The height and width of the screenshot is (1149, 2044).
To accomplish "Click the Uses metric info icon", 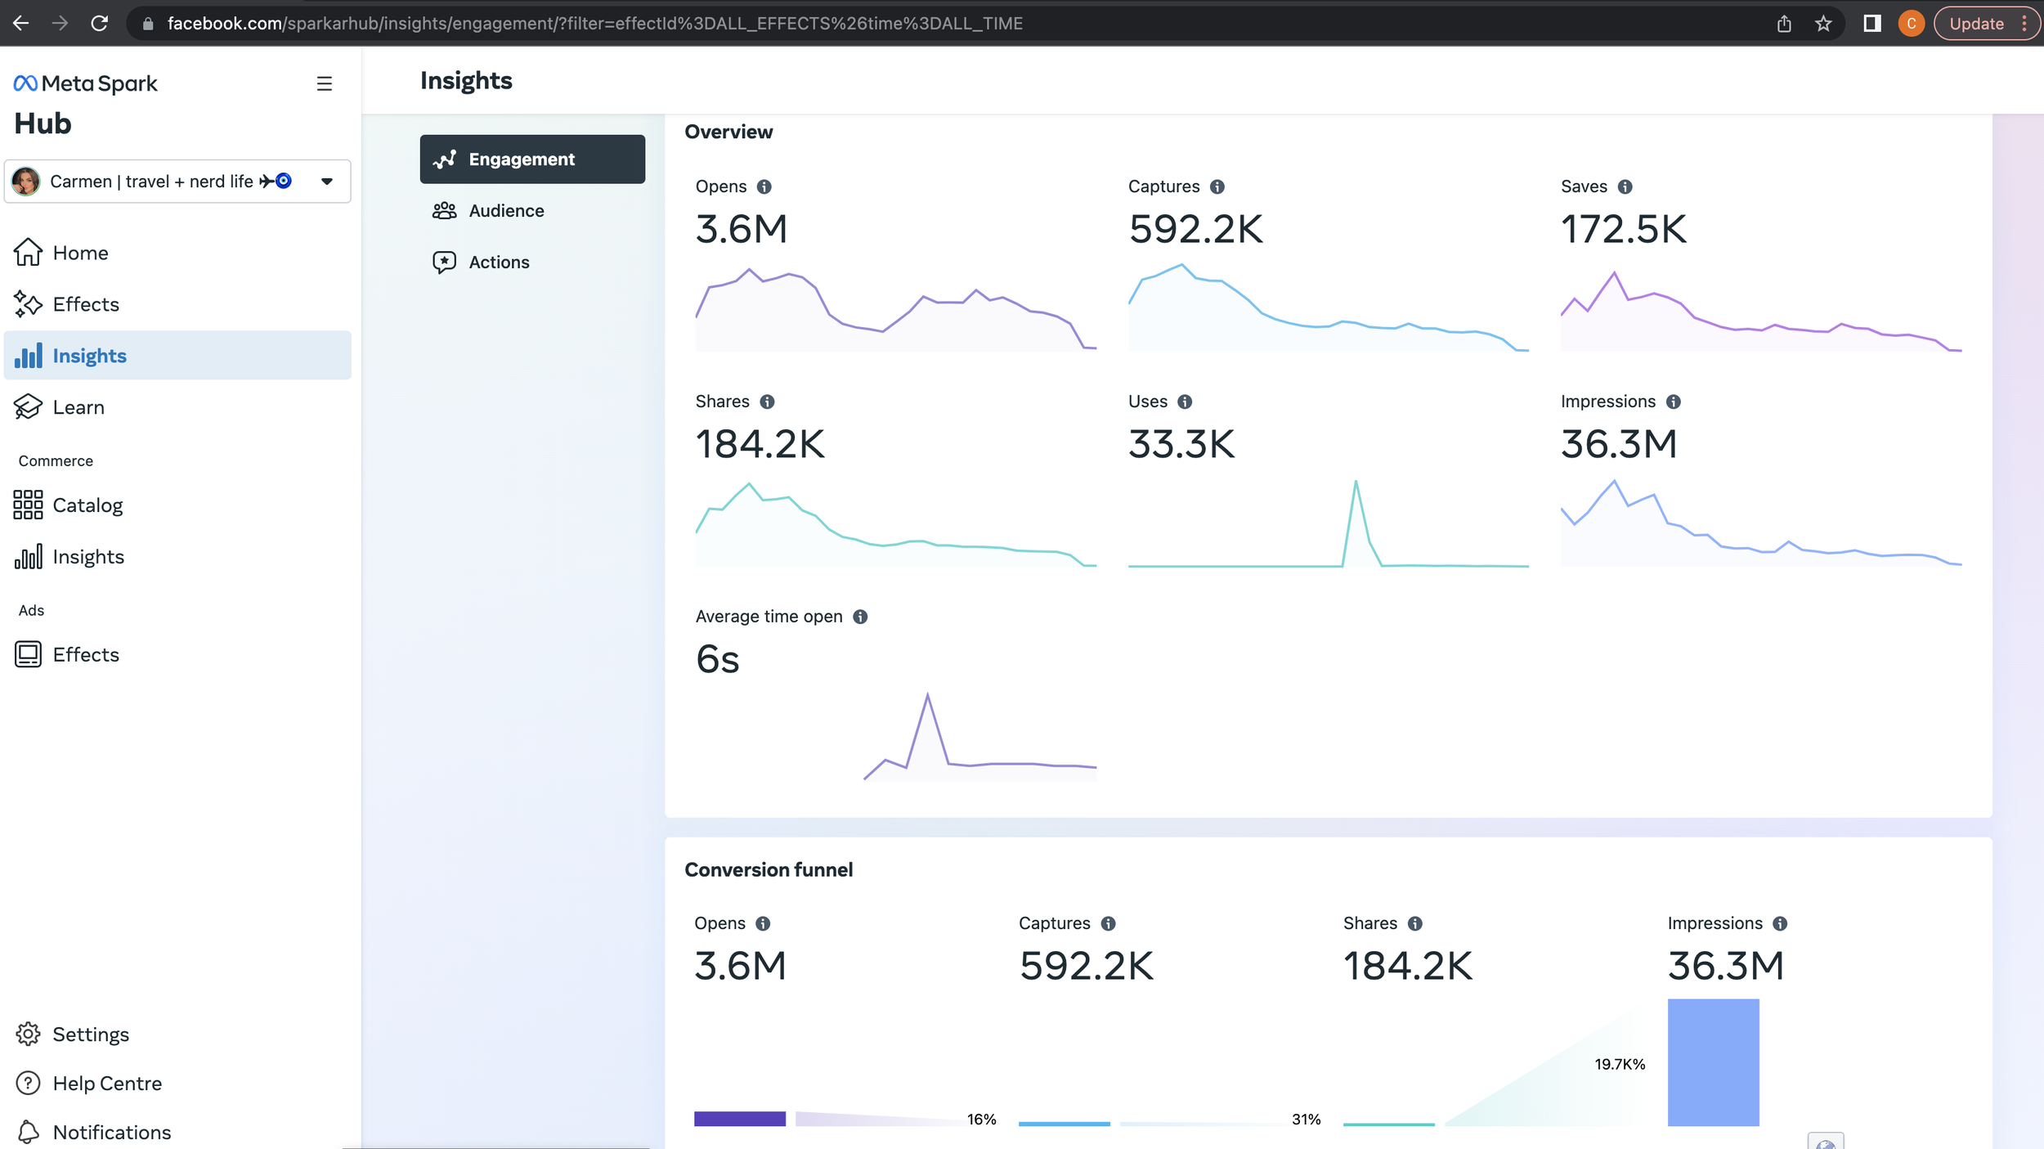I will point(1184,402).
